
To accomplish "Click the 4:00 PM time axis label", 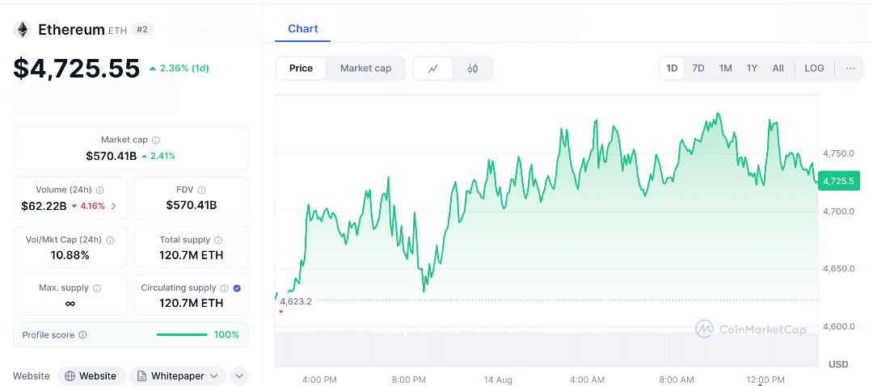I will 319,380.
